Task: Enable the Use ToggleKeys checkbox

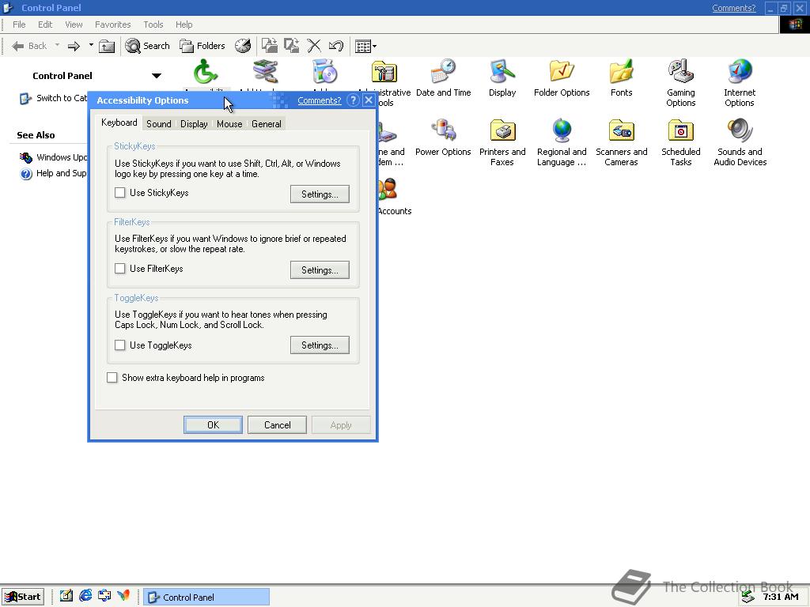Action: coord(120,345)
